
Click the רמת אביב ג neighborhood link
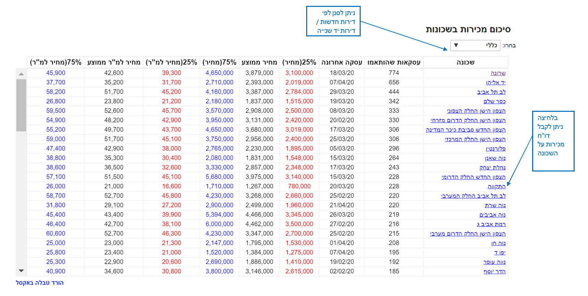click(491, 224)
